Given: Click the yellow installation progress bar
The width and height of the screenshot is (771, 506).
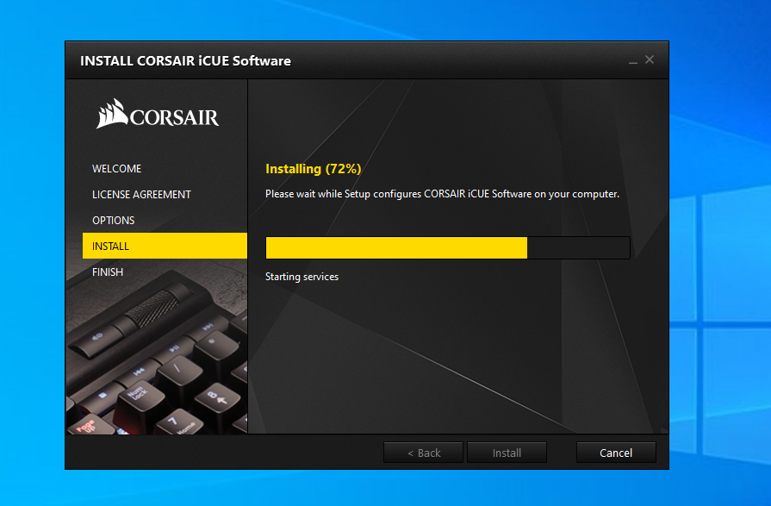Looking at the screenshot, I should coord(447,247).
